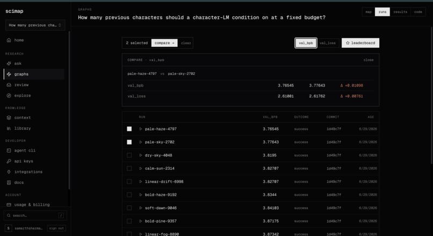Click the library books icon
The width and height of the screenshot is (433, 236).
pyautogui.click(x=9, y=128)
